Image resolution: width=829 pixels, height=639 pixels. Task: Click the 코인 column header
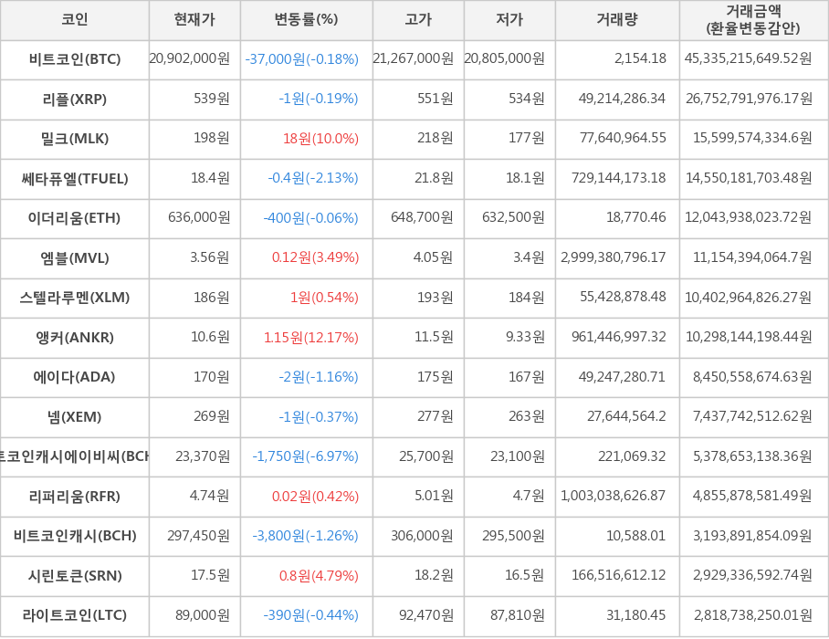click(75, 20)
